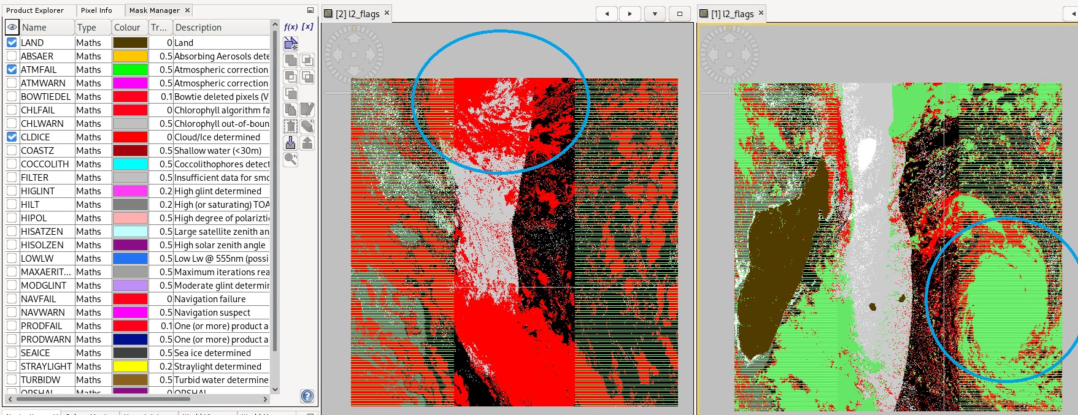
Task: Select the MODGLINT mask row name
Action: pos(44,286)
